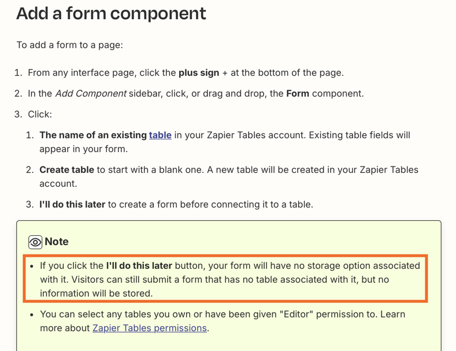
Task: Click the "Add a form component" heading
Action: [111, 13]
